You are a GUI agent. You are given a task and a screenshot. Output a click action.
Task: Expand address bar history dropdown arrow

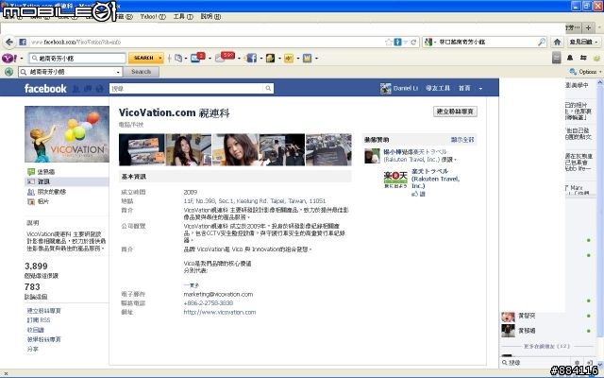pyautogui.click(x=405, y=42)
